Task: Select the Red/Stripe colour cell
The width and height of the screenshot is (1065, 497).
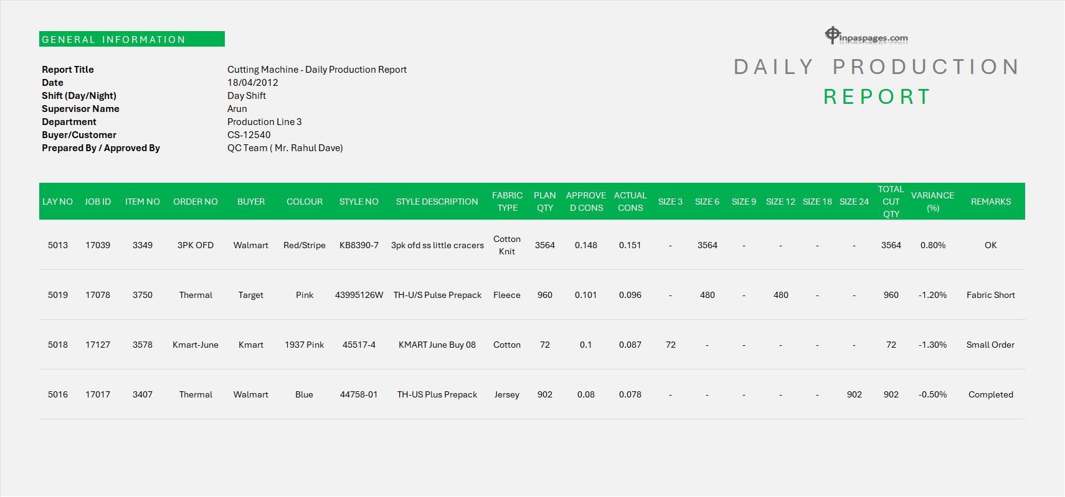Action: [x=304, y=245]
